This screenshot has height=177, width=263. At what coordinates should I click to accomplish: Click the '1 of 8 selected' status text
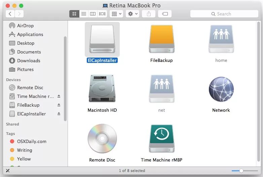pos(132,171)
